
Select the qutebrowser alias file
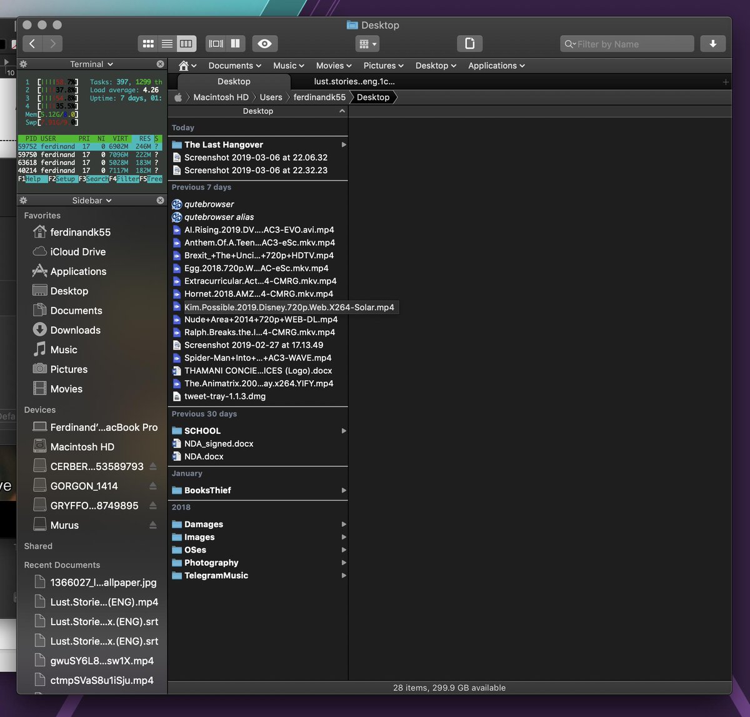(x=258, y=217)
